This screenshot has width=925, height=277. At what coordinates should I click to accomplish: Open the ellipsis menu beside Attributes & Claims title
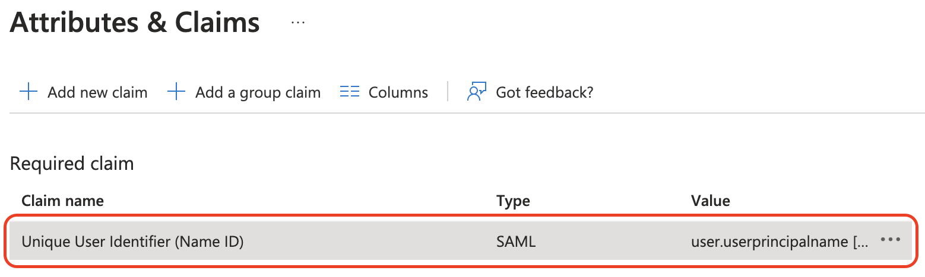(x=297, y=22)
